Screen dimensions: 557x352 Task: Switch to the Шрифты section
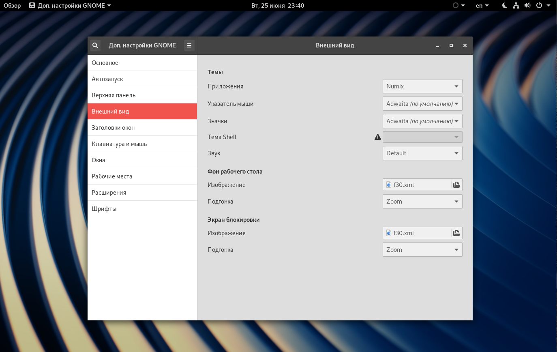coord(142,209)
